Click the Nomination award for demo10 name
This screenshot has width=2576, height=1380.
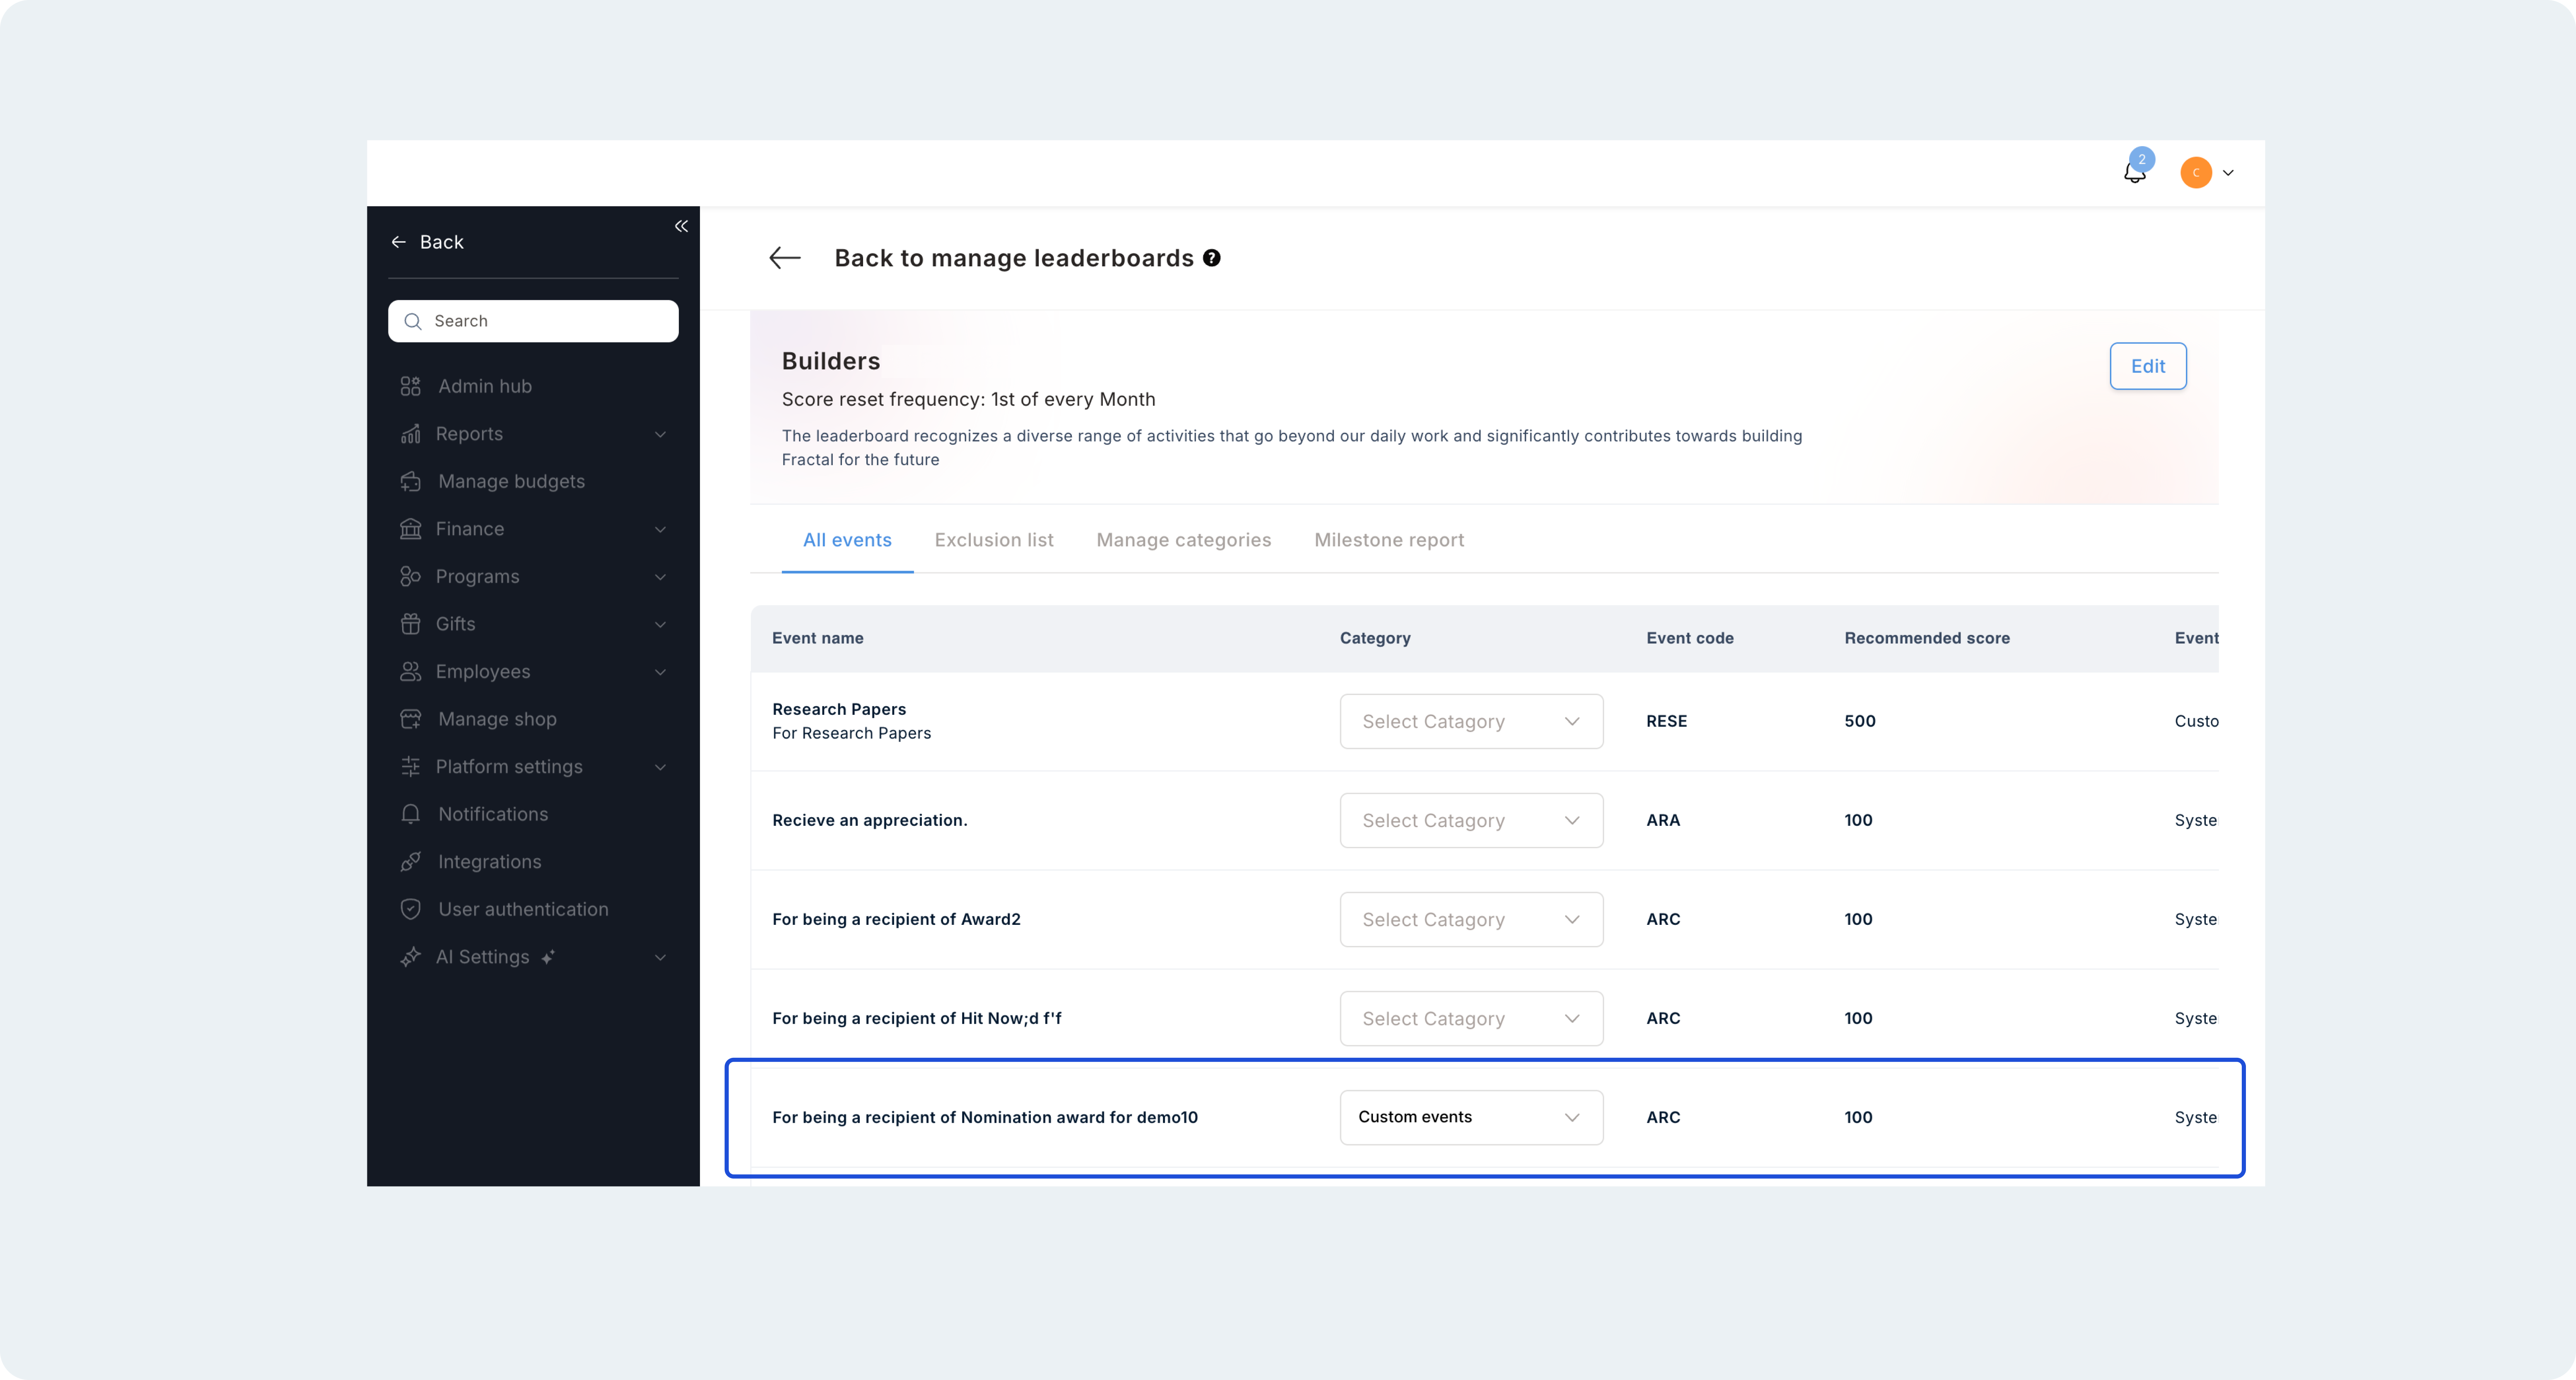click(985, 1117)
